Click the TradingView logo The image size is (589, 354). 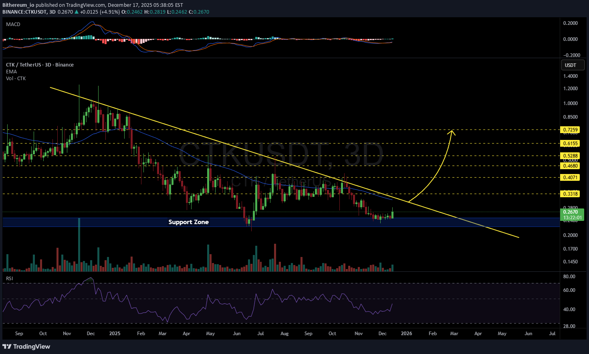[26, 346]
